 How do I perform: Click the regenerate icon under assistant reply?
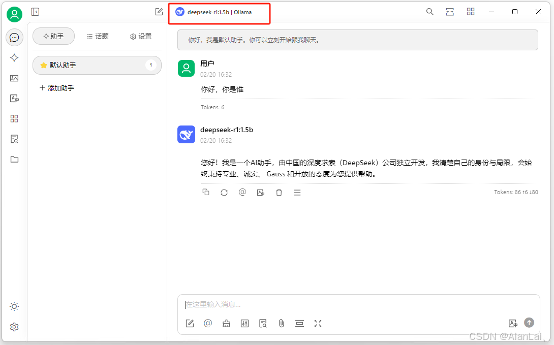click(x=224, y=192)
